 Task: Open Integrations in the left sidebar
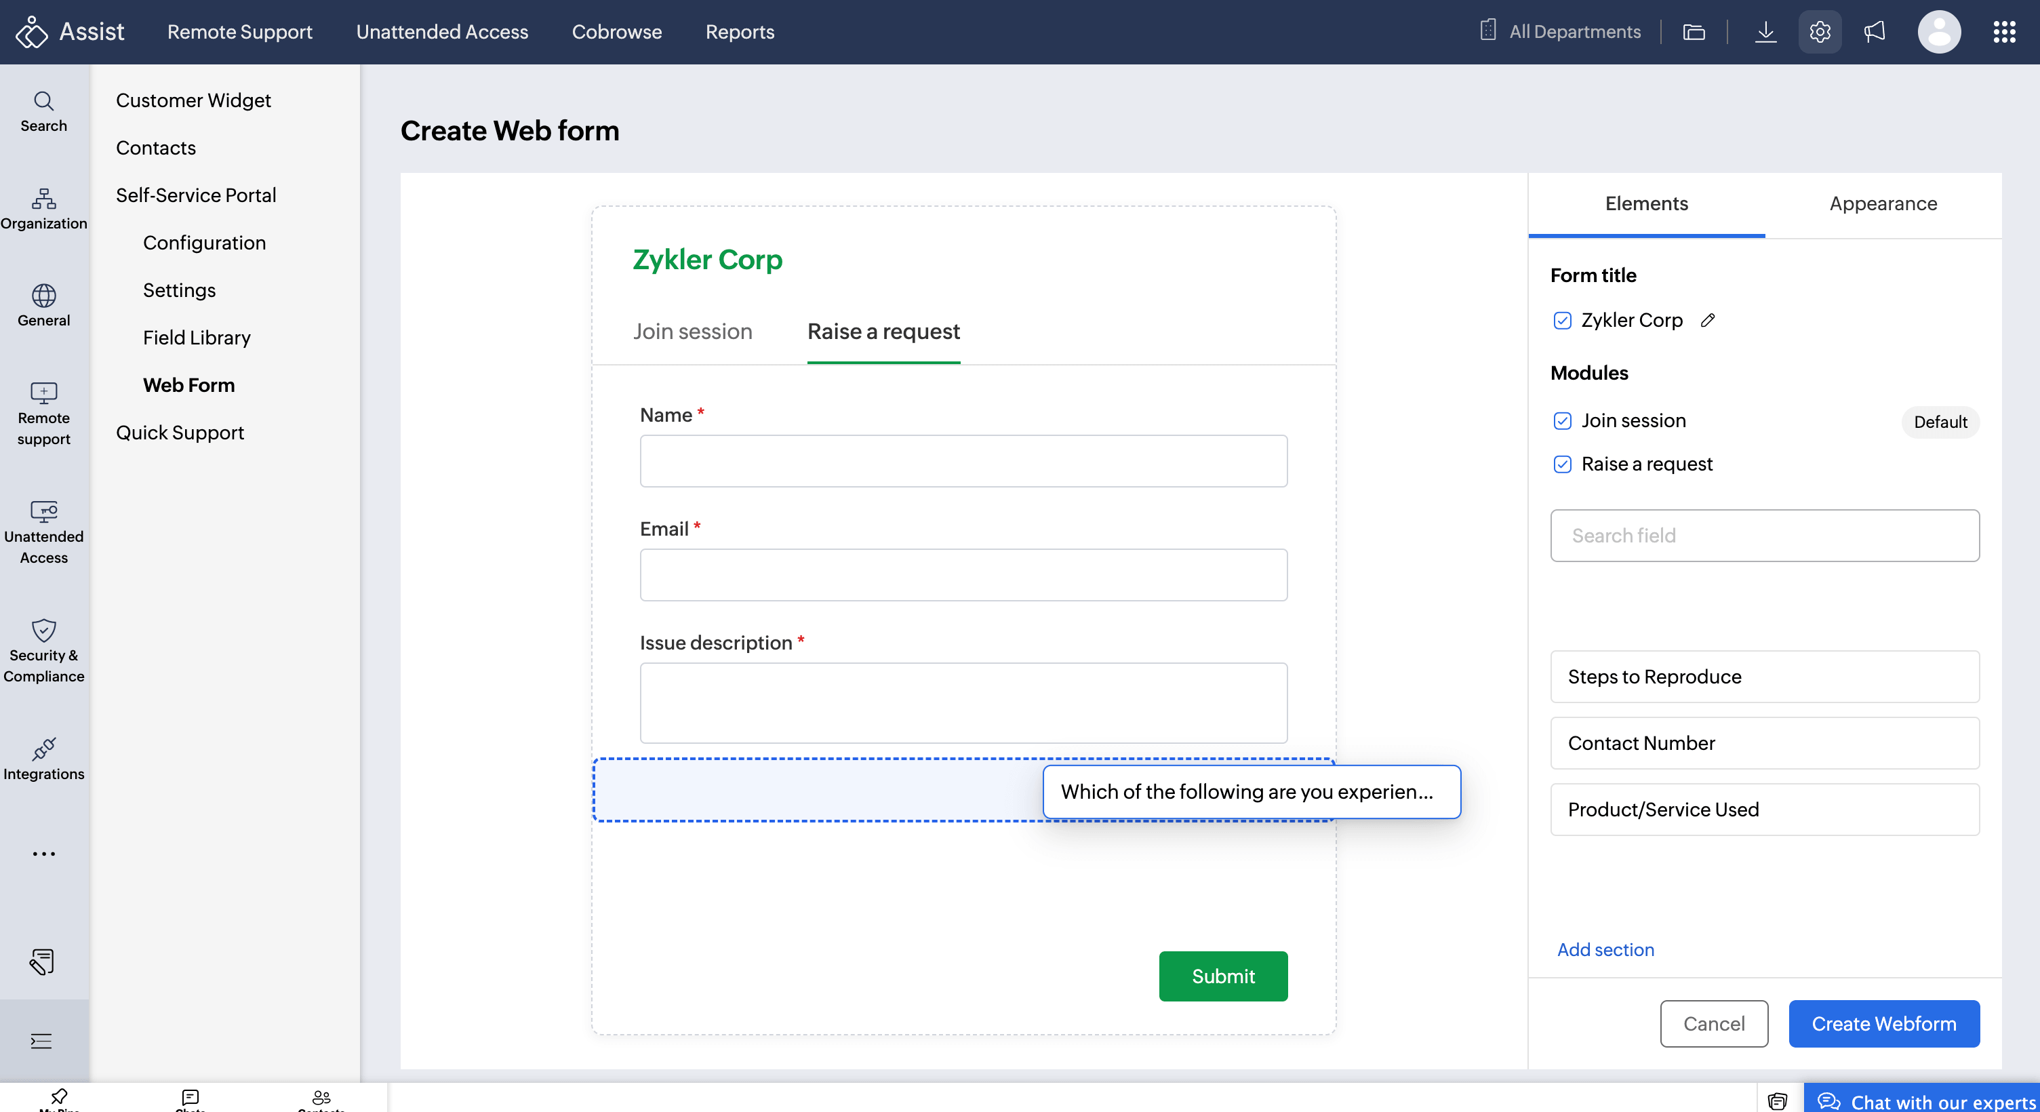coord(43,759)
